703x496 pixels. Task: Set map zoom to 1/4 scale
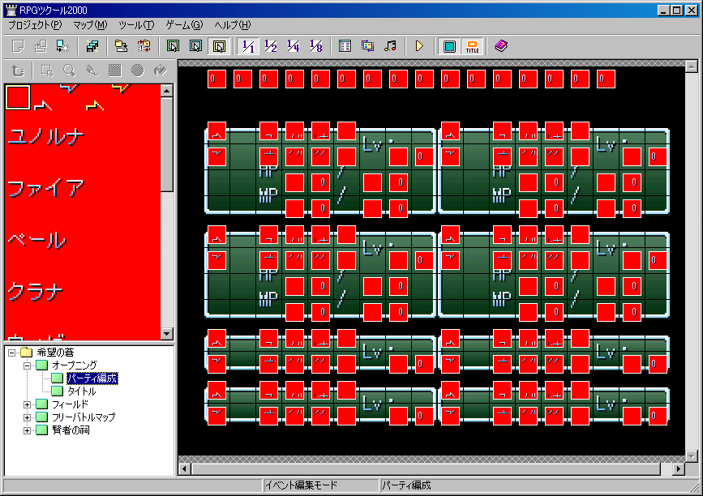click(294, 46)
